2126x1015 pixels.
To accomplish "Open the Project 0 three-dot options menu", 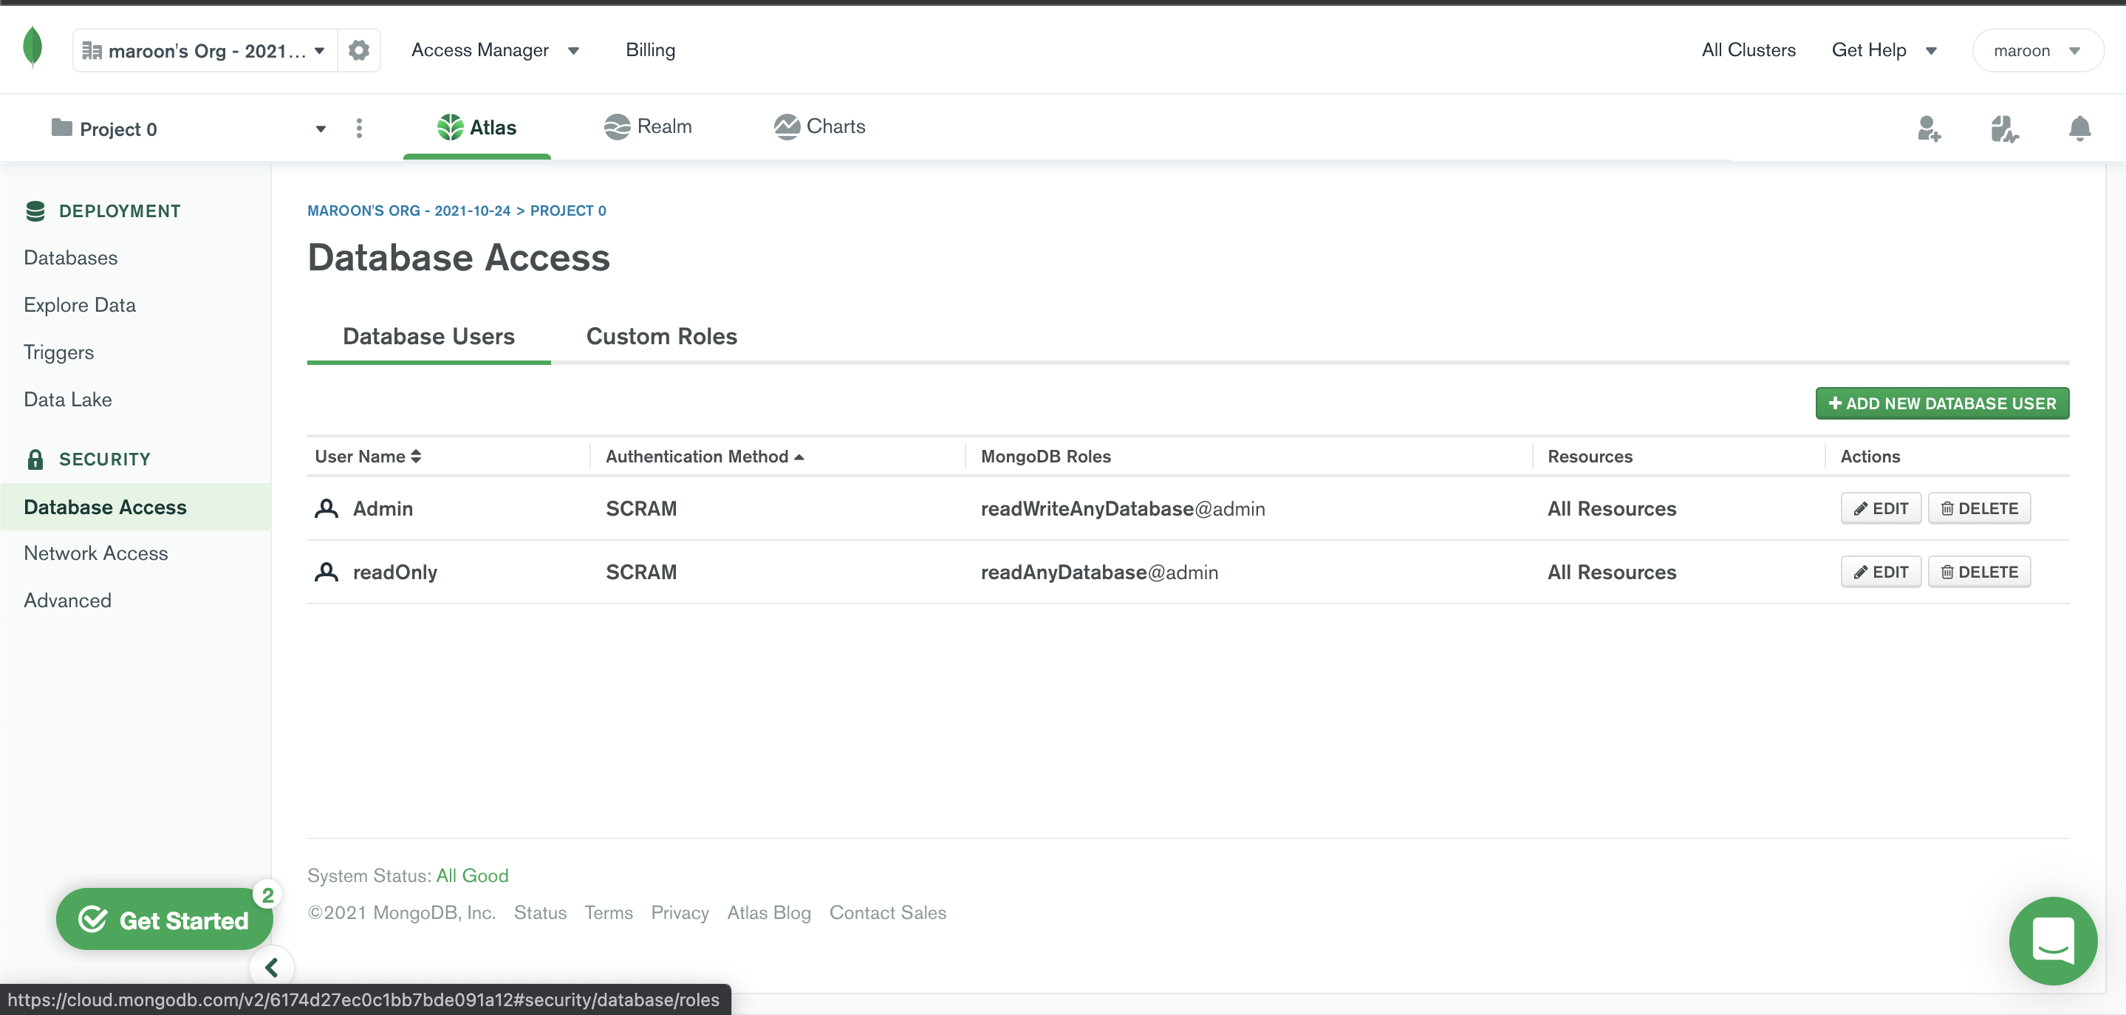I will click(x=358, y=129).
